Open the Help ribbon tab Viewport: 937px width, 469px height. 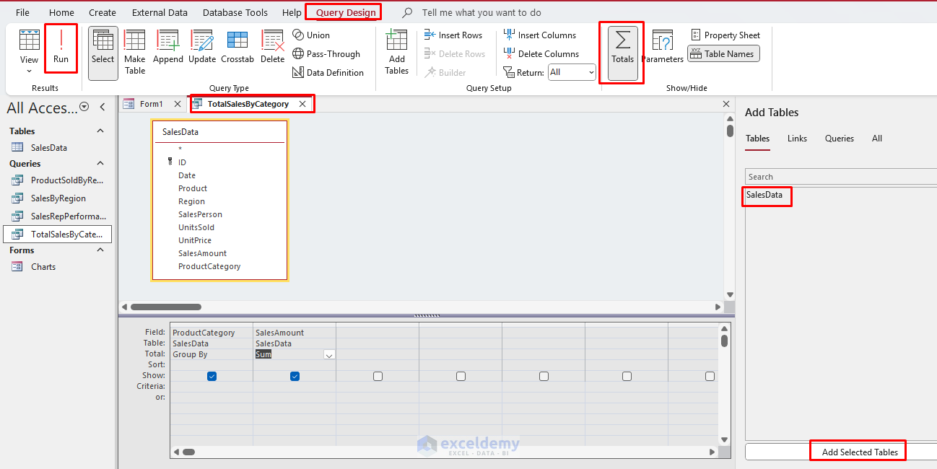tap(292, 12)
